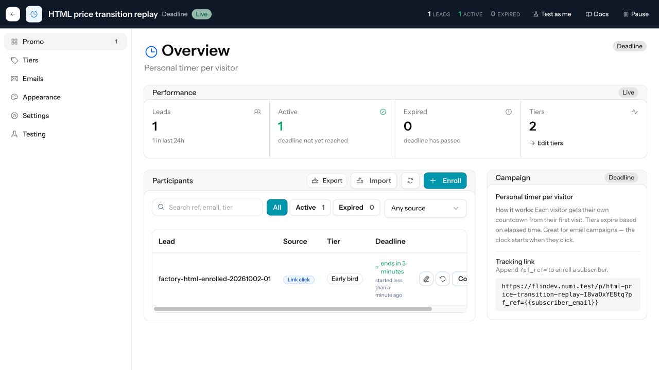This screenshot has height=370, width=659.
Task: Click the back arrow button
Action: 13,14
